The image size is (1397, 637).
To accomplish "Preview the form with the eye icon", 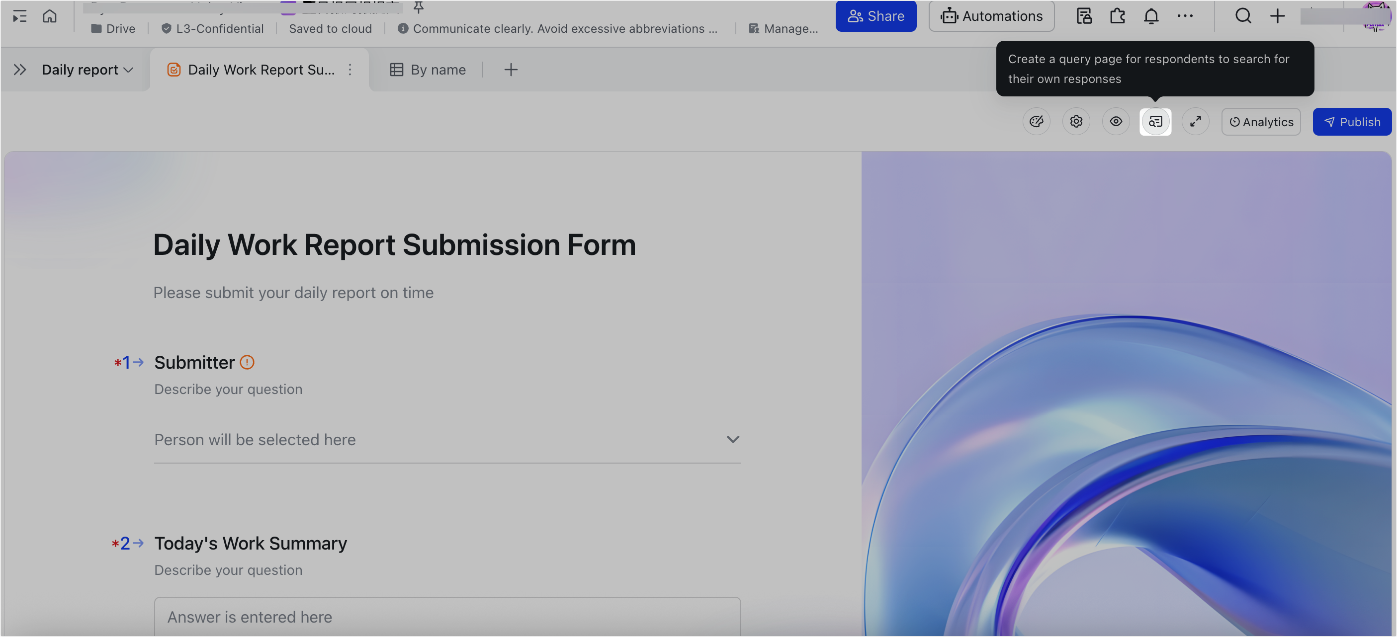I will click(x=1116, y=122).
